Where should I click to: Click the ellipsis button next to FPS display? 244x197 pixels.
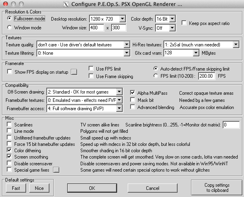[x=74, y=72]
